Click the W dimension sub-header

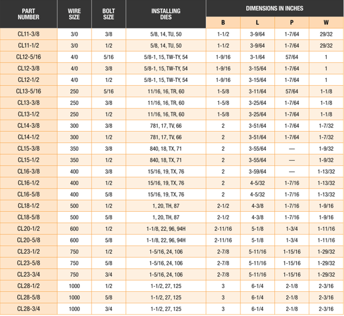tap(326, 23)
